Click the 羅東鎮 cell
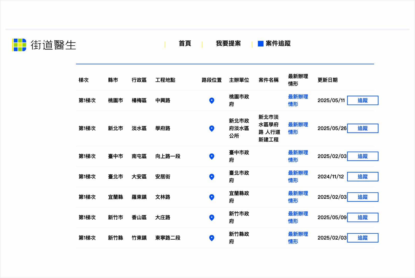This screenshot has width=415, height=278. tap(139, 197)
